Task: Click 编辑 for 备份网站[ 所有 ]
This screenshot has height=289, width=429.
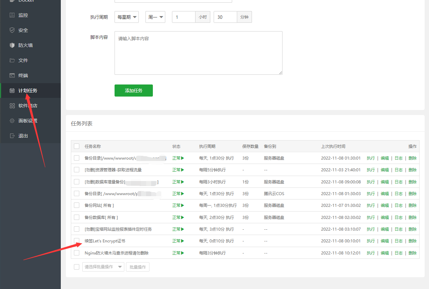Action: pos(385,206)
